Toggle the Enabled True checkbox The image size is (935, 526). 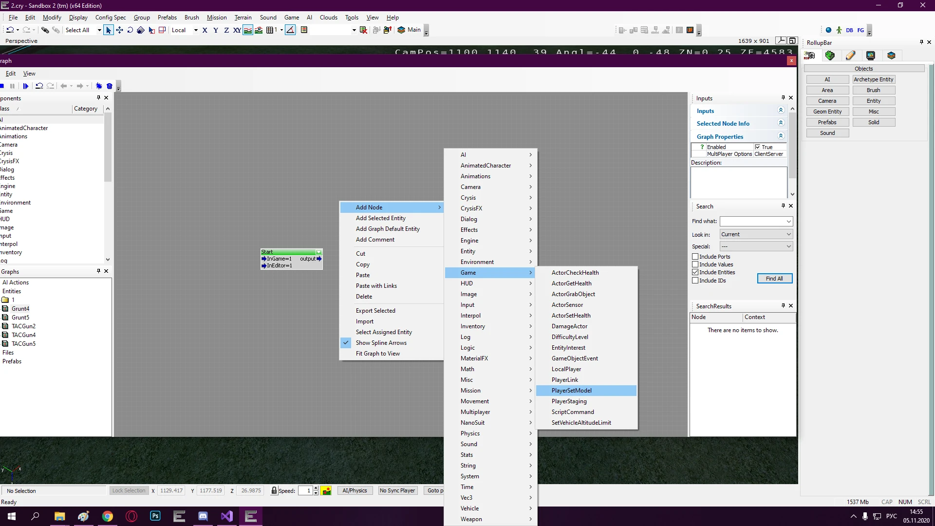tap(758, 147)
